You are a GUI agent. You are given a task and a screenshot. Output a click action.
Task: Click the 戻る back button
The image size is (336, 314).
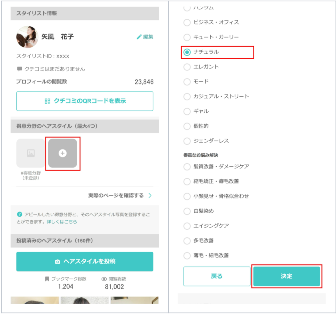pyautogui.click(x=217, y=276)
